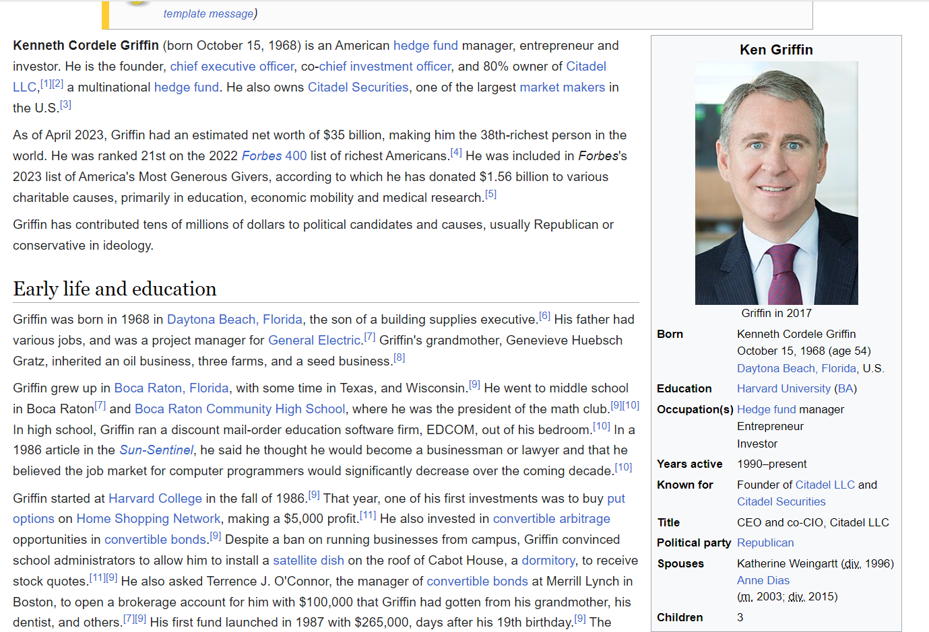The height and width of the screenshot is (632, 929).
Task: Click citation [8] after 'seed business'
Action: (x=399, y=357)
